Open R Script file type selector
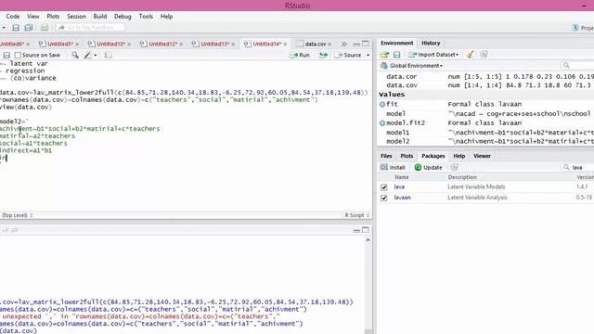 pos(356,215)
